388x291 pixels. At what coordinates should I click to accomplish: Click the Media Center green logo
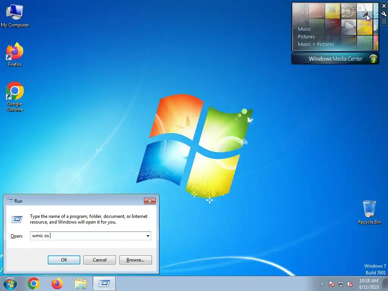pyautogui.click(x=373, y=59)
